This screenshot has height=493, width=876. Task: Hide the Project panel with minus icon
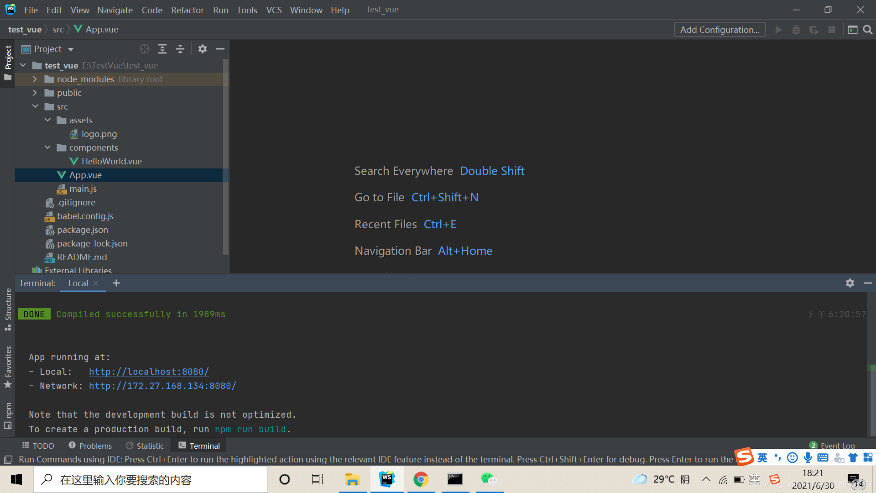tap(220, 49)
